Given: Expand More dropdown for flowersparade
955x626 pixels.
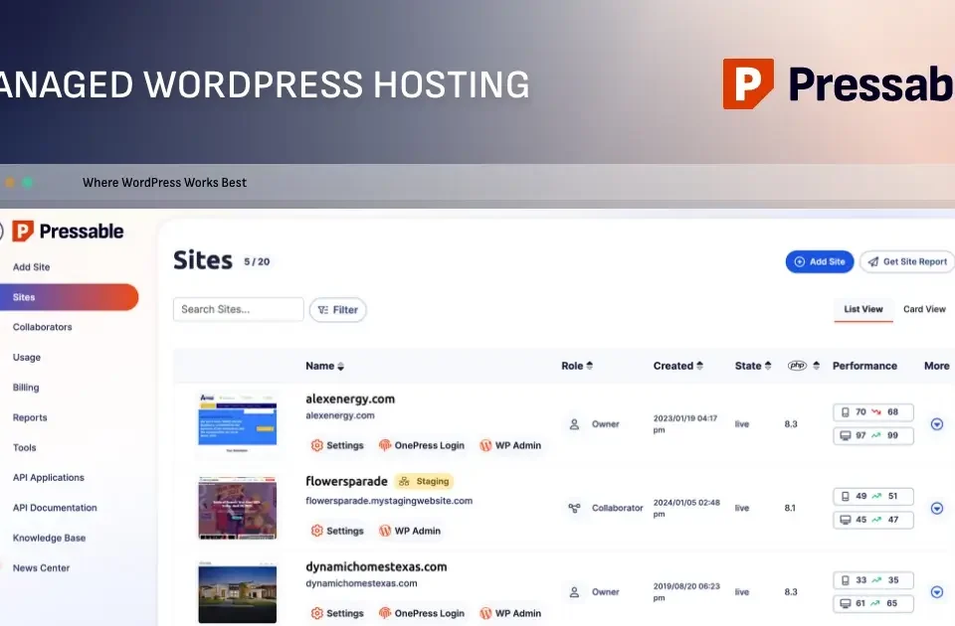Looking at the screenshot, I should click(x=936, y=508).
